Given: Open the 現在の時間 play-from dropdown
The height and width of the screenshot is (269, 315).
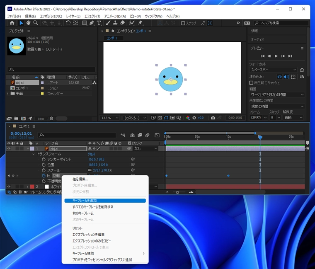Looking at the screenshot, I should [277, 106].
